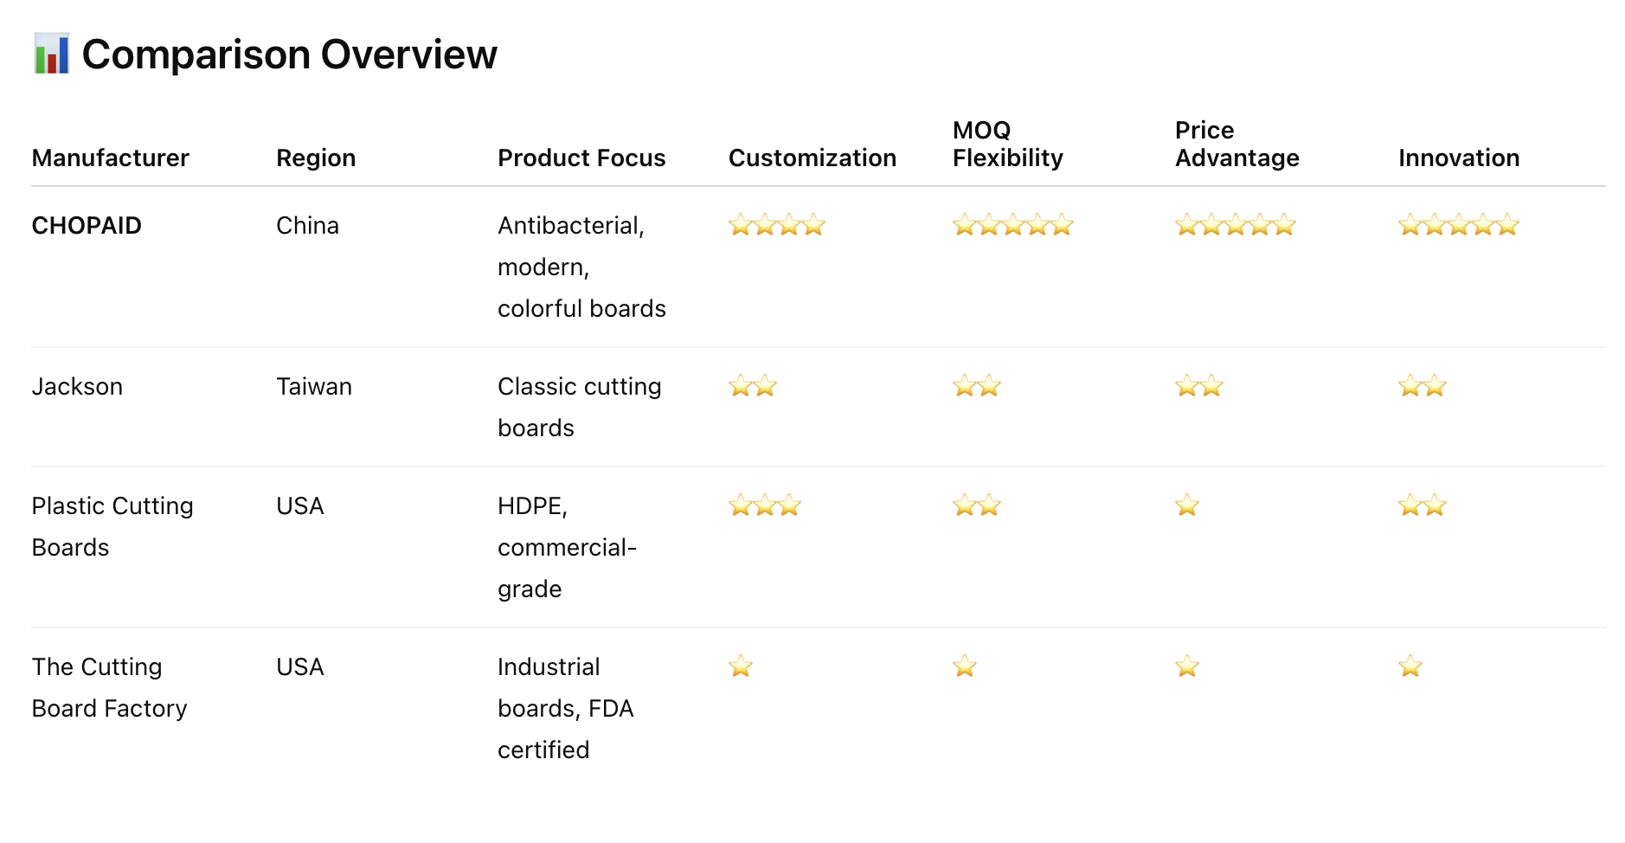Screen dimensions: 1625x843
Task: Click the Jackson manufacturer cell
Action: 77,386
